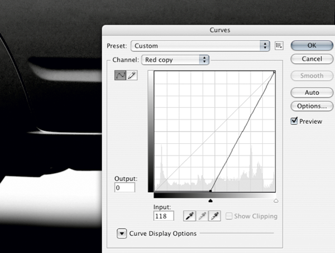Confirm curves with the OK button
The width and height of the screenshot is (335, 253).
312,46
